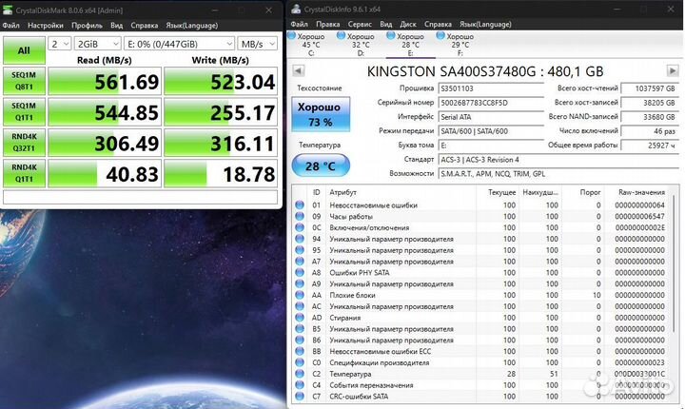
Task: Run the RND4K Q1T1 test
Action: click(x=24, y=173)
